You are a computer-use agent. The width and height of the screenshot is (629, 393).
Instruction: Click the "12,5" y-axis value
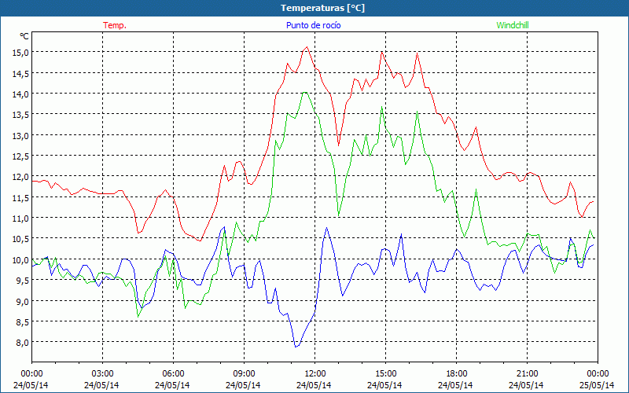tap(20, 156)
